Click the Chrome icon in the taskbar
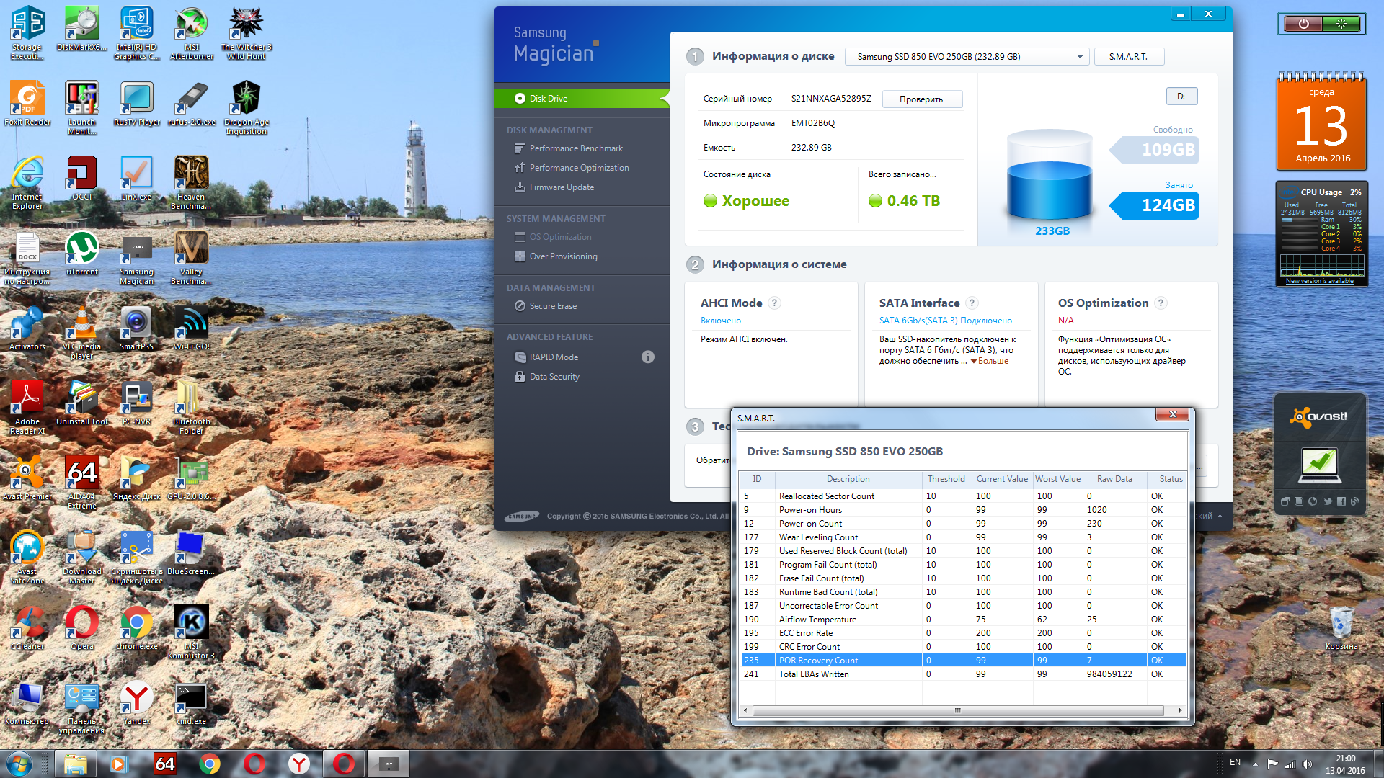 click(x=210, y=764)
